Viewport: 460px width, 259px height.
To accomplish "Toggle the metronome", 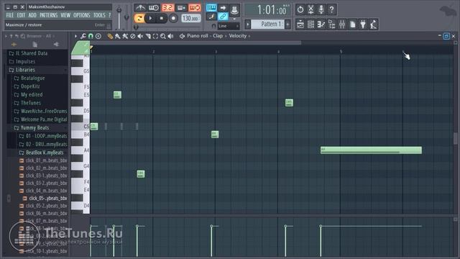I will pyautogui.click(x=140, y=8).
